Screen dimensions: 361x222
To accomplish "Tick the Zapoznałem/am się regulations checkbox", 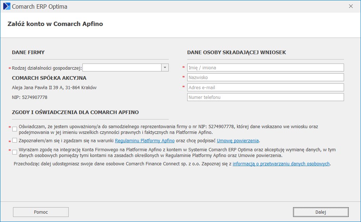I will (x=15, y=140).
